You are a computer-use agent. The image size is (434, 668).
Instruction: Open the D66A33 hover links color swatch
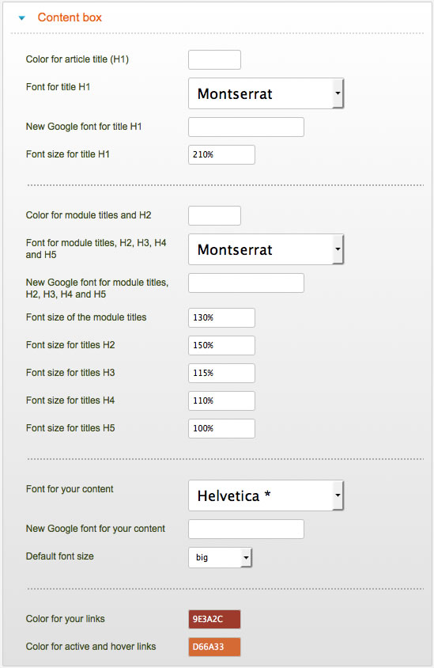pyautogui.click(x=214, y=647)
